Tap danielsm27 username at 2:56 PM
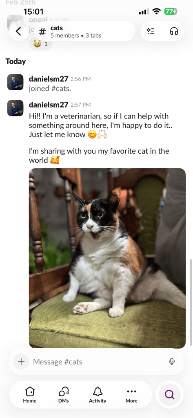 pyautogui.click(x=49, y=79)
